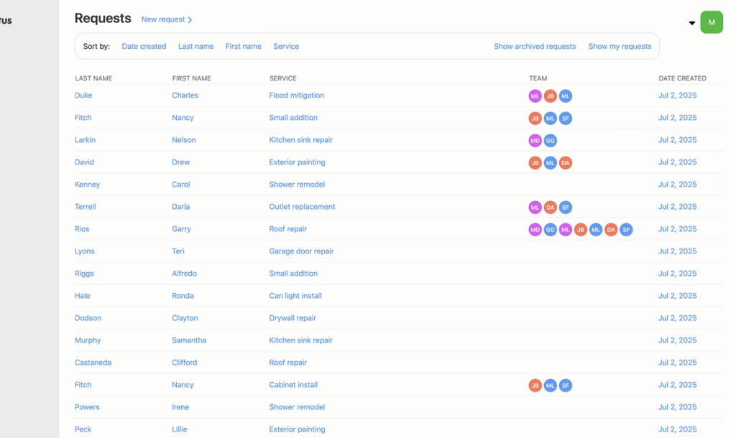This screenshot has height=438, width=736.
Task: Open the green M user profile avatar
Action: (712, 22)
